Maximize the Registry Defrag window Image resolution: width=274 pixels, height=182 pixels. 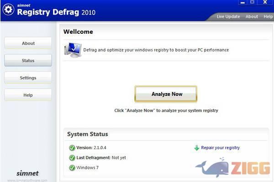(252, 2)
